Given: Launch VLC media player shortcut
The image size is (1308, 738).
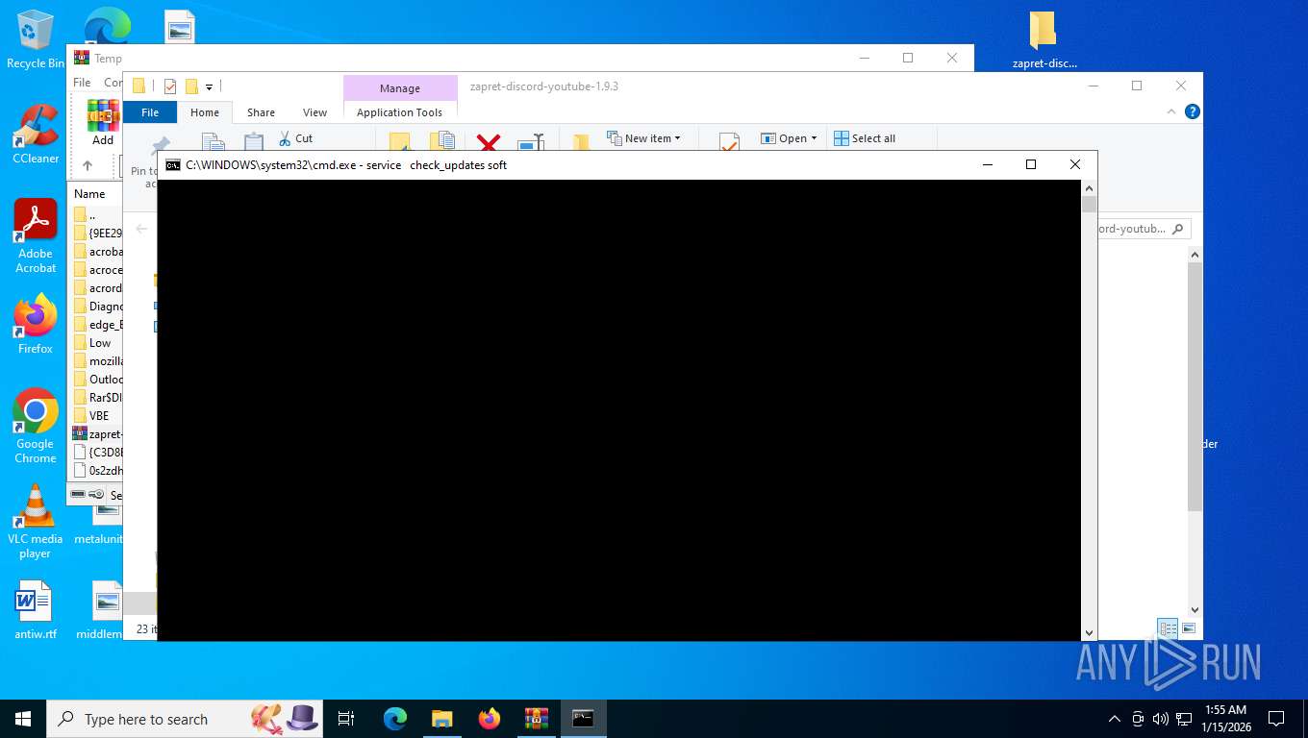Looking at the screenshot, I should click(x=35, y=522).
